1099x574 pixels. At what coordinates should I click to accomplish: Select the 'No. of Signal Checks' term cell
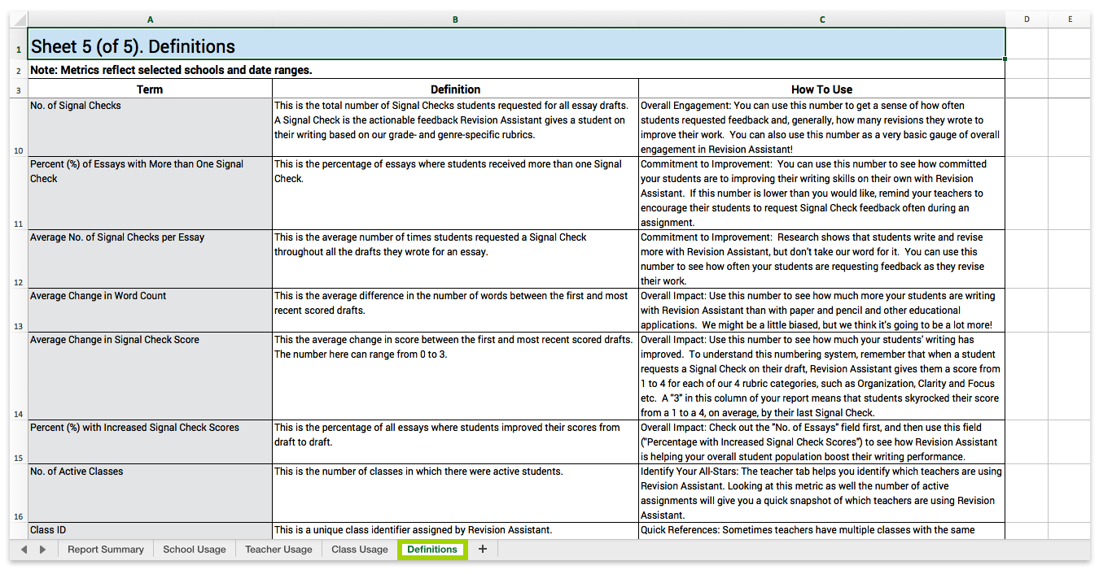pyautogui.click(x=150, y=128)
